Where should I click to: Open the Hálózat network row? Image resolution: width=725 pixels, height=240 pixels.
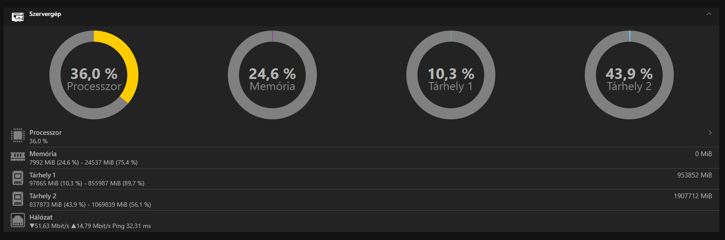coord(361,221)
